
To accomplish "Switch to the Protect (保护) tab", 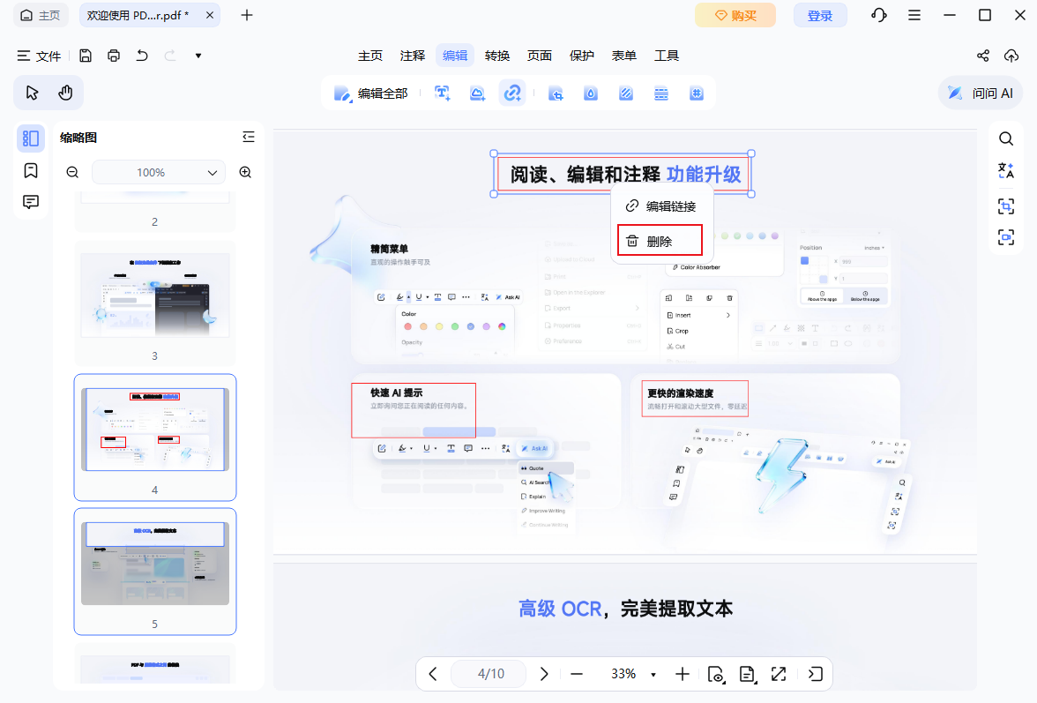I will tap(582, 56).
